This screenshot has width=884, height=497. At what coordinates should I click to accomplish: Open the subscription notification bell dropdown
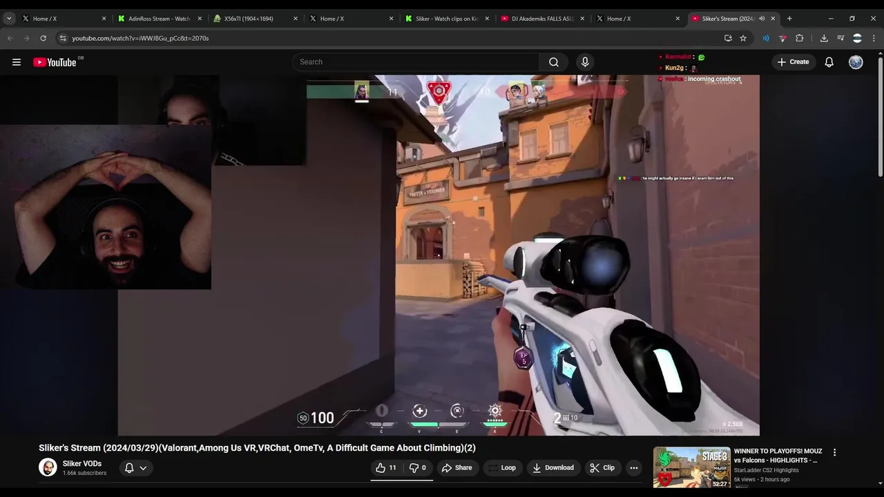(x=135, y=468)
